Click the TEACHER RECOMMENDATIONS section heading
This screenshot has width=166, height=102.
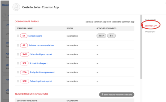tap(32, 94)
